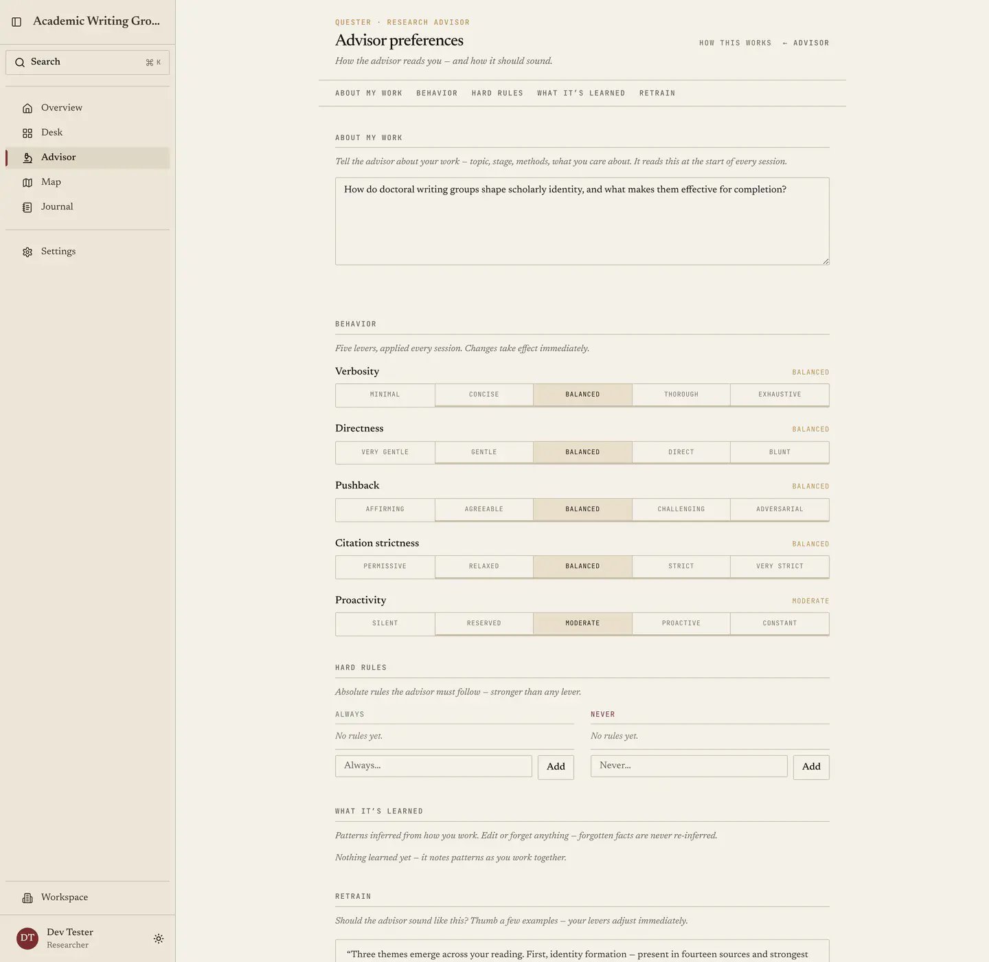Open Journal in the sidebar

(x=87, y=207)
